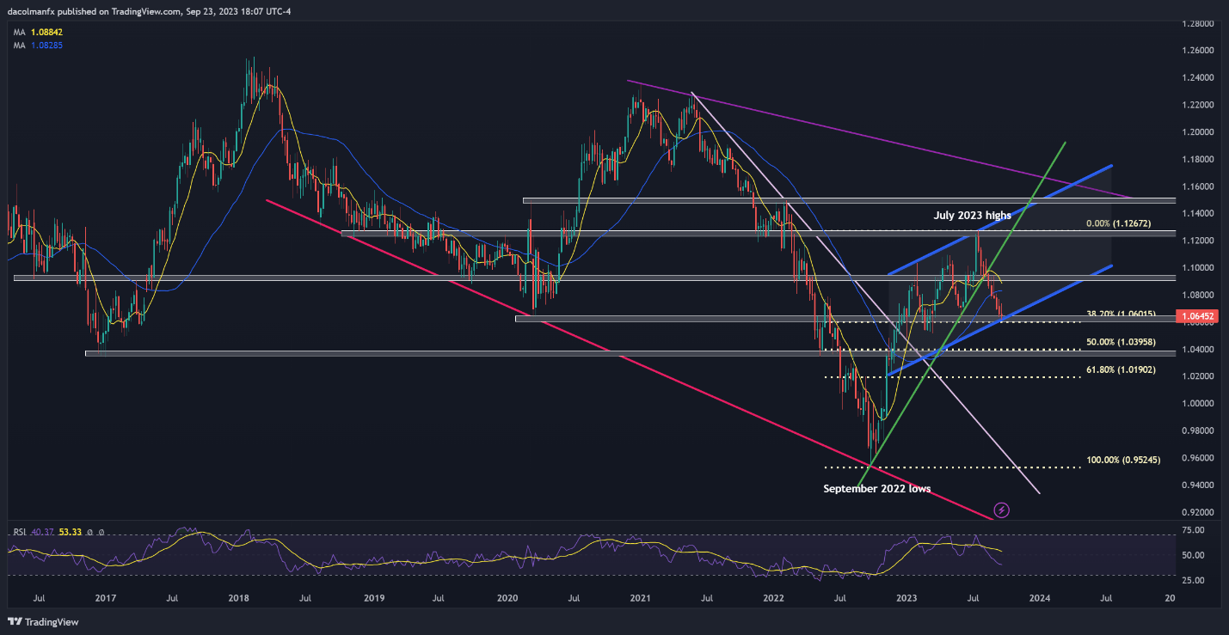
Task: Select the 'September 2022 lows' annotation
Action: tap(876, 488)
